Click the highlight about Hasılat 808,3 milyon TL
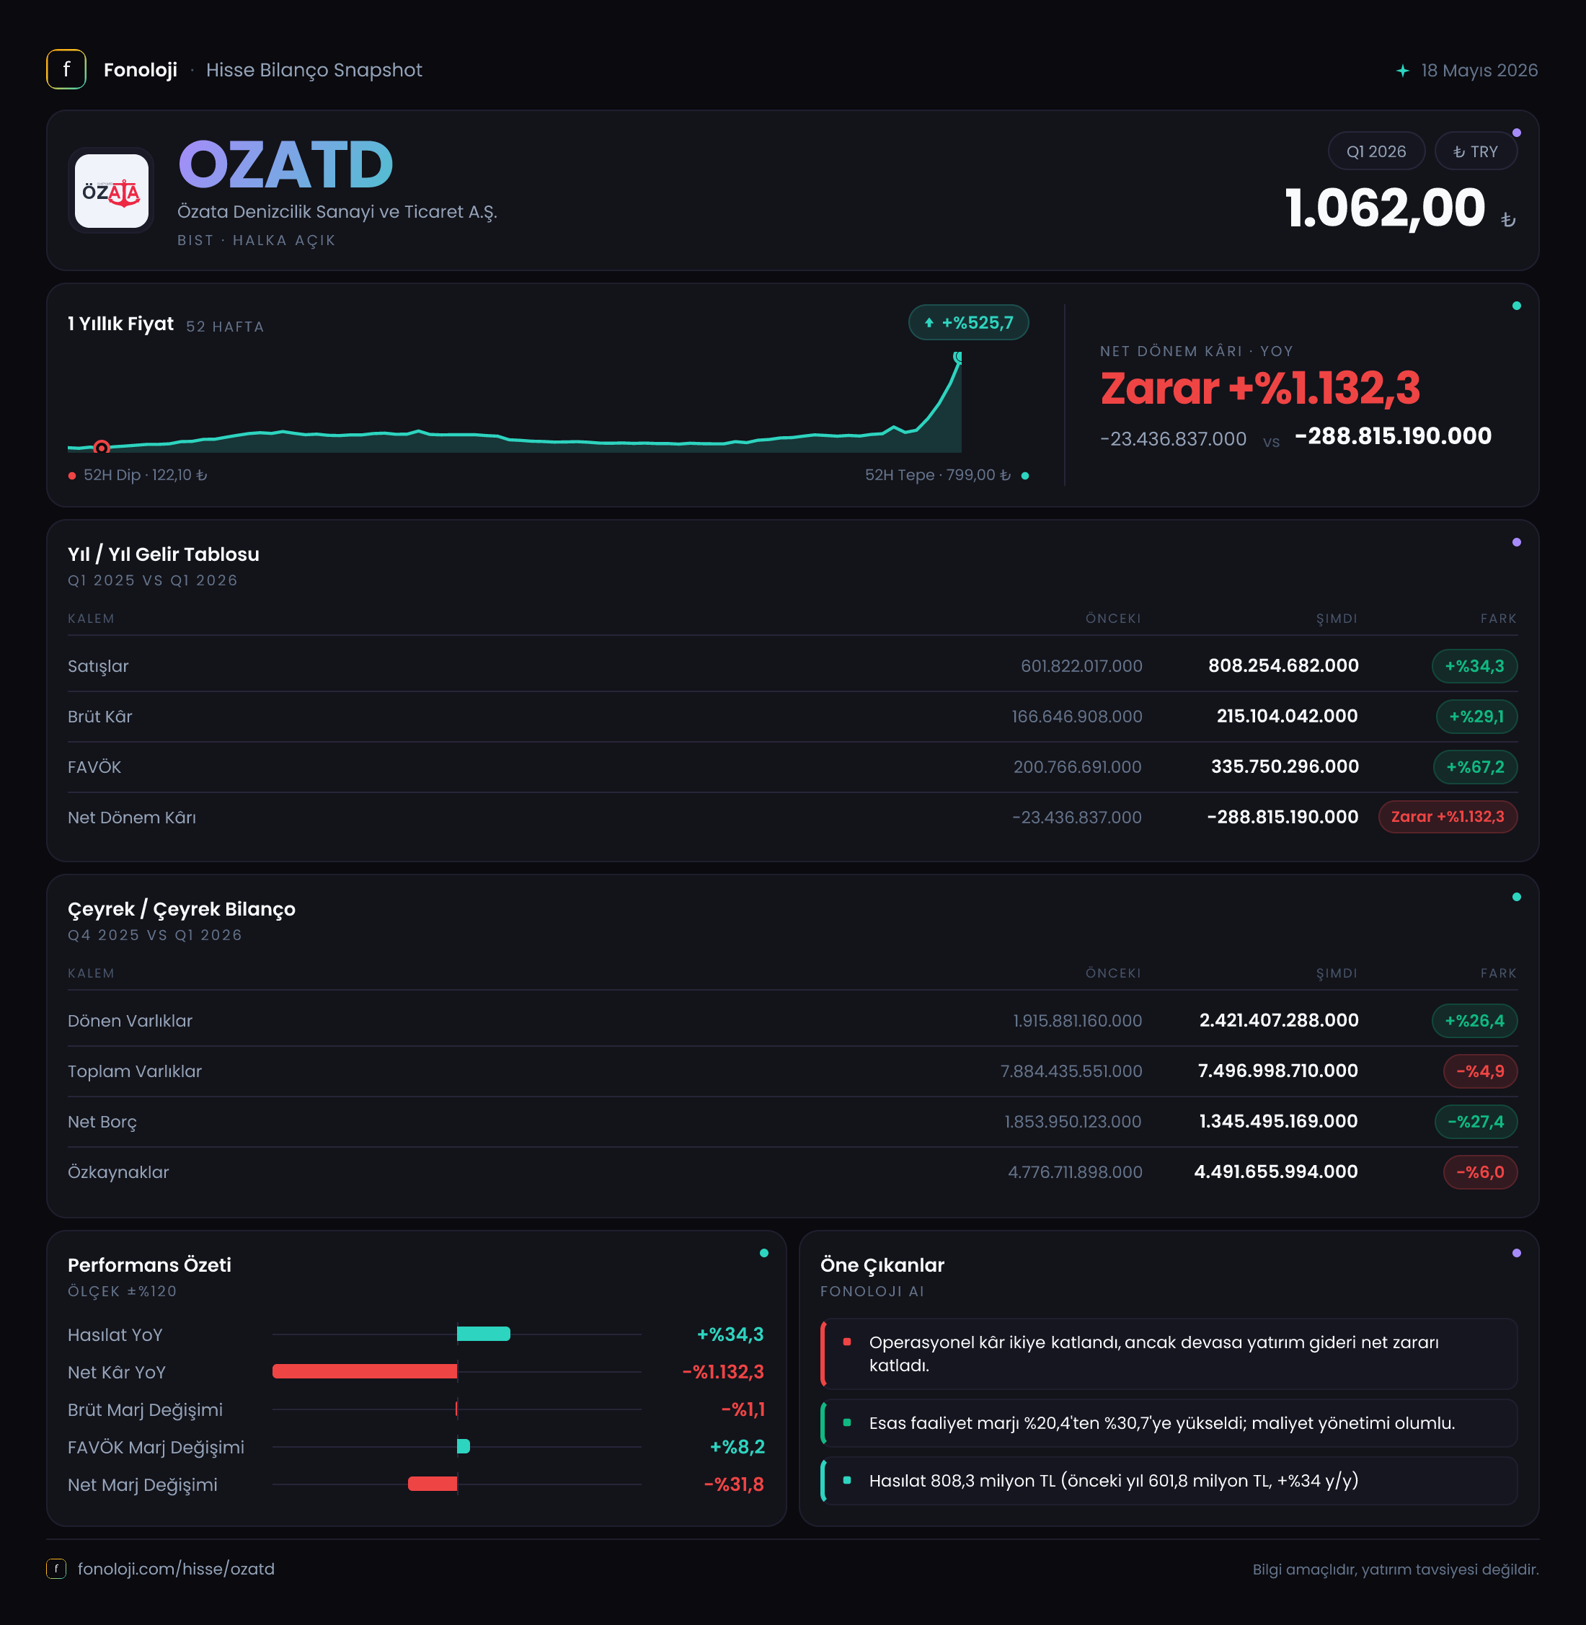The height and width of the screenshot is (1625, 1586). [x=1169, y=1480]
